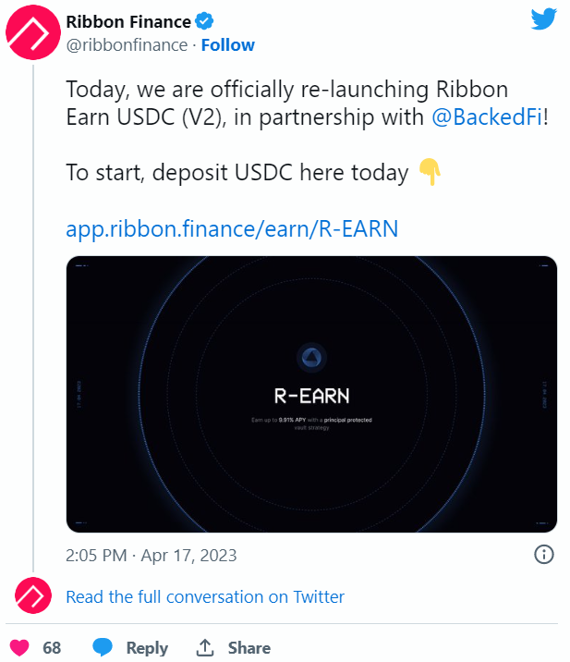
Task: Click the 2:05 PM Apr 17, 2023 timestamp
Action: [152, 555]
